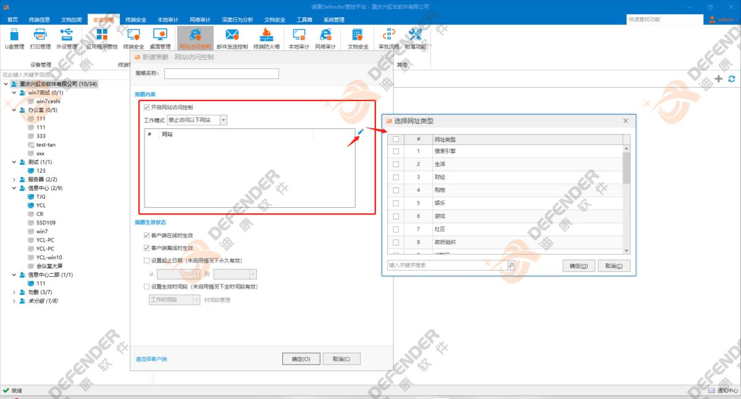Click the 审批流程 icon
Viewport: 741px width, 399px height.
click(389, 36)
